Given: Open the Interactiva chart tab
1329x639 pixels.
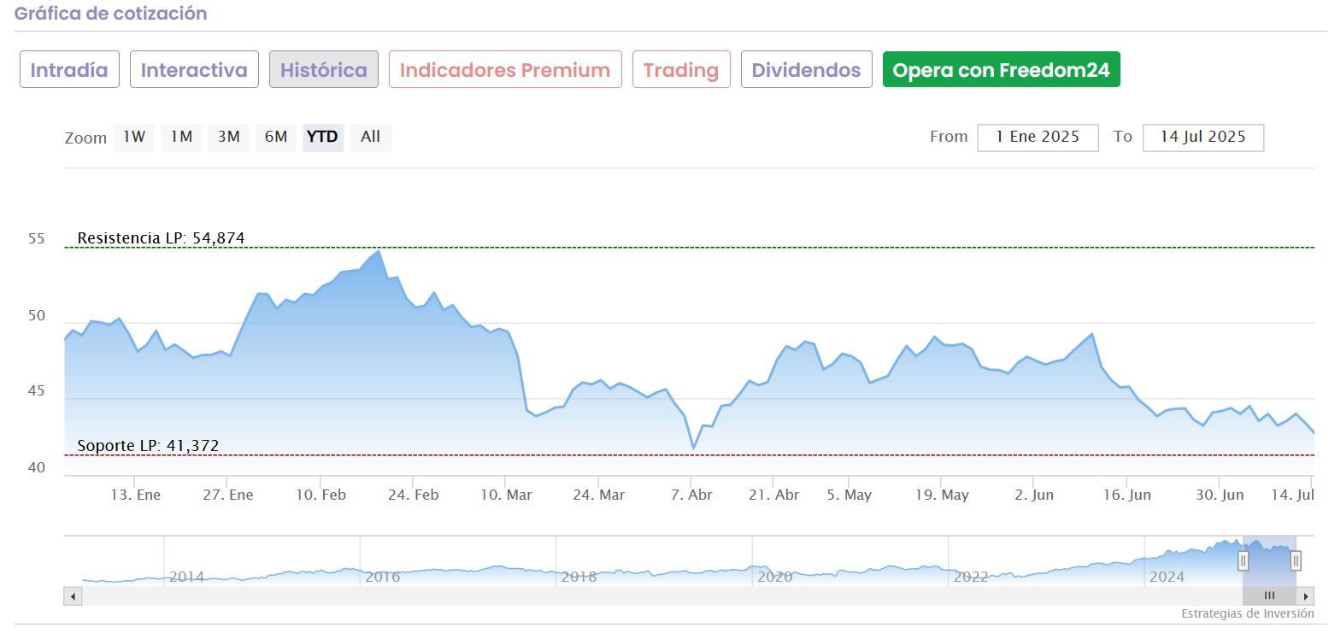Looking at the screenshot, I should (x=194, y=70).
